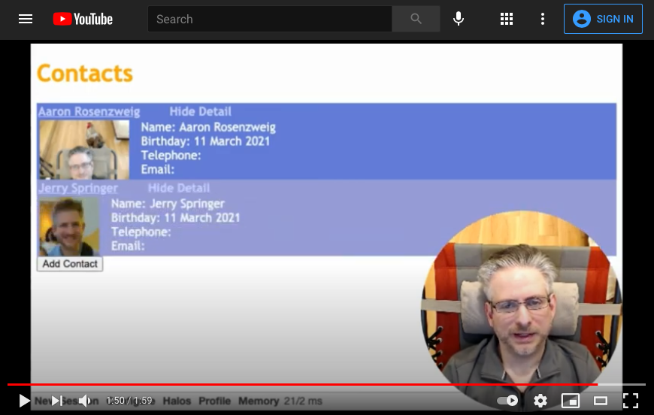Start voice search with the microphone icon
This screenshot has height=415, width=654.
[459, 19]
